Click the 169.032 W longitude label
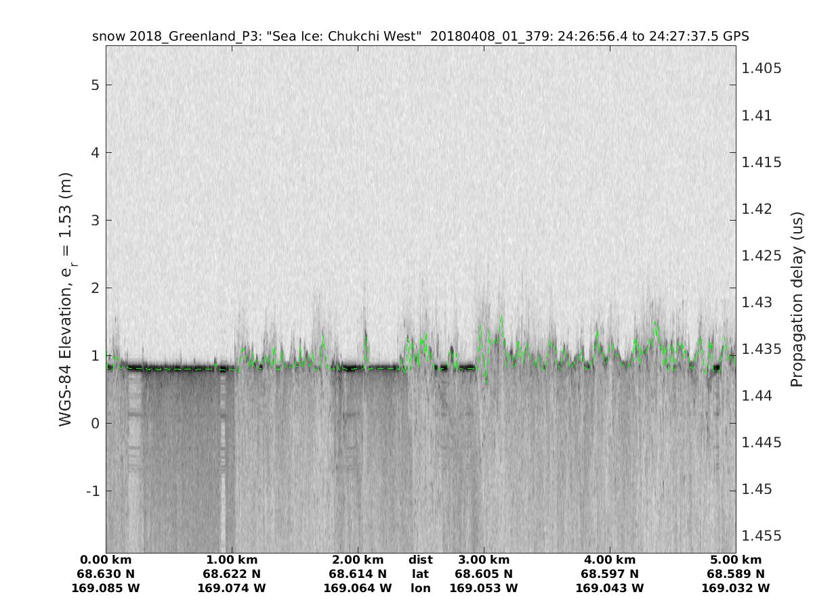 point(736,589)
